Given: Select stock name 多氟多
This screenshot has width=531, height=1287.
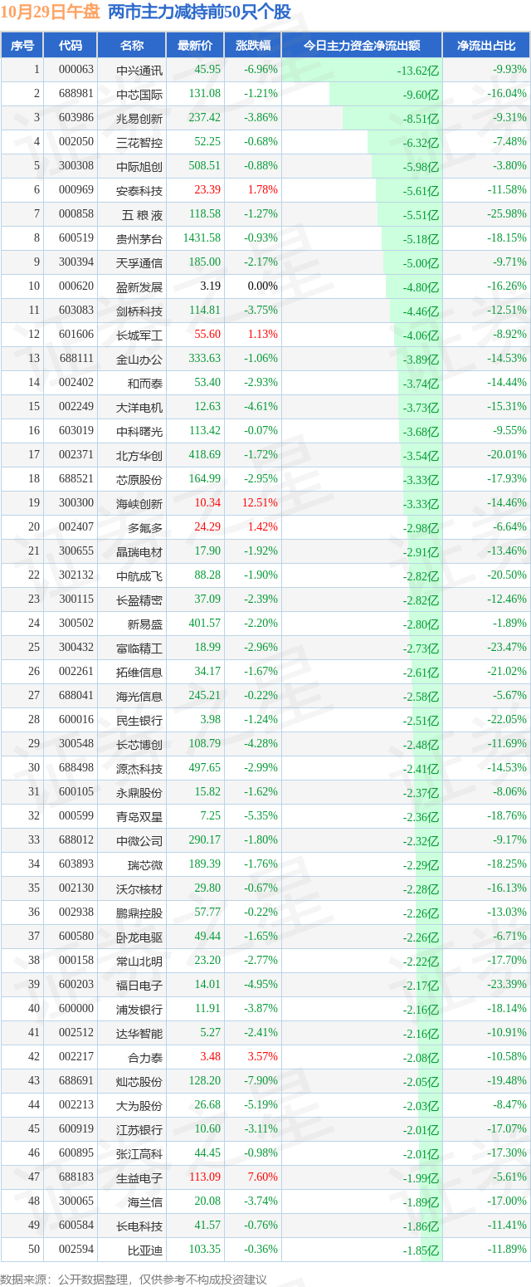Looking at the screenshot, I should tap(145, 527).
